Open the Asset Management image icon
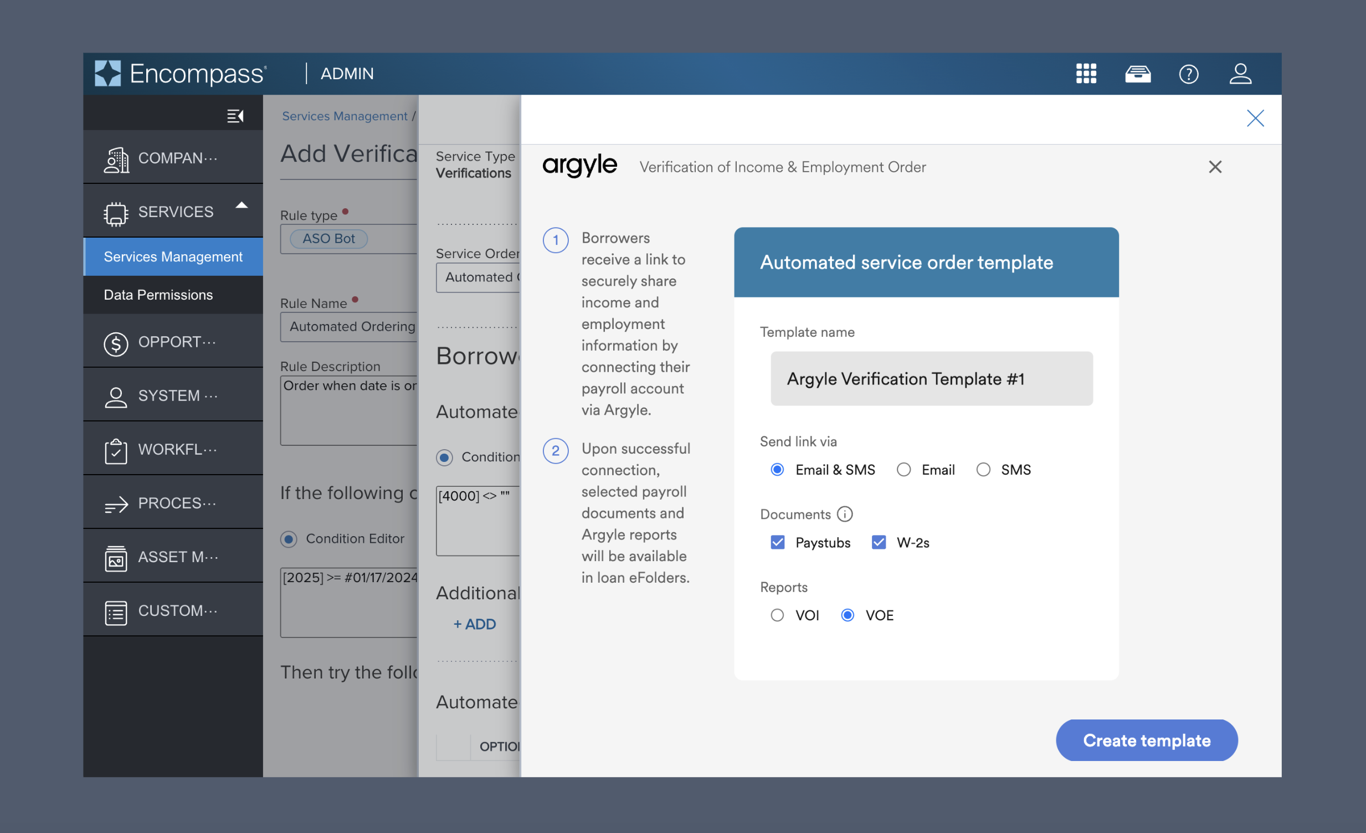Image resolution: width=1366 pixels, height=833 pixels. [x=116, y=558]
